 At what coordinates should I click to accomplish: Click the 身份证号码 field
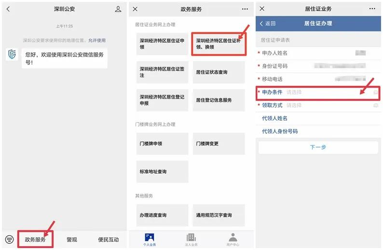click(x=318, y=66)
